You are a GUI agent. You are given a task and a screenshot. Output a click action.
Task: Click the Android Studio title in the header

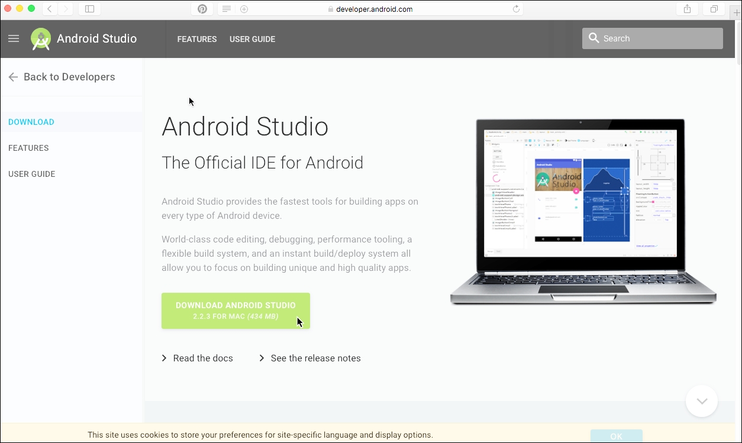pos(97,39)
